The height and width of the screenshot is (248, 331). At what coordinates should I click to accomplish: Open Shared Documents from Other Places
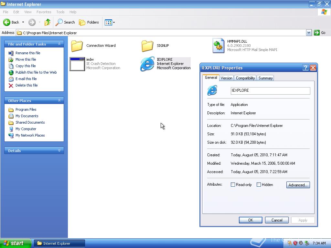[30, 122]
